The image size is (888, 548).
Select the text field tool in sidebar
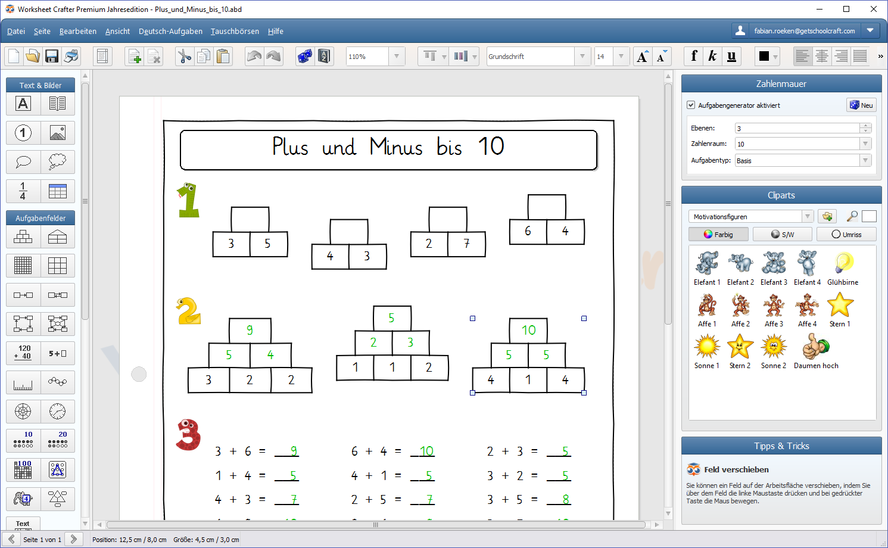[23, 104]
